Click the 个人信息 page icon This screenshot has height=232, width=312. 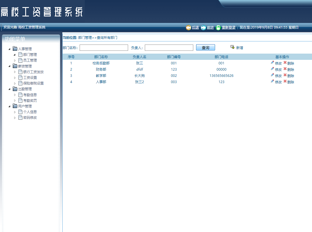click(x=20, y=112)
